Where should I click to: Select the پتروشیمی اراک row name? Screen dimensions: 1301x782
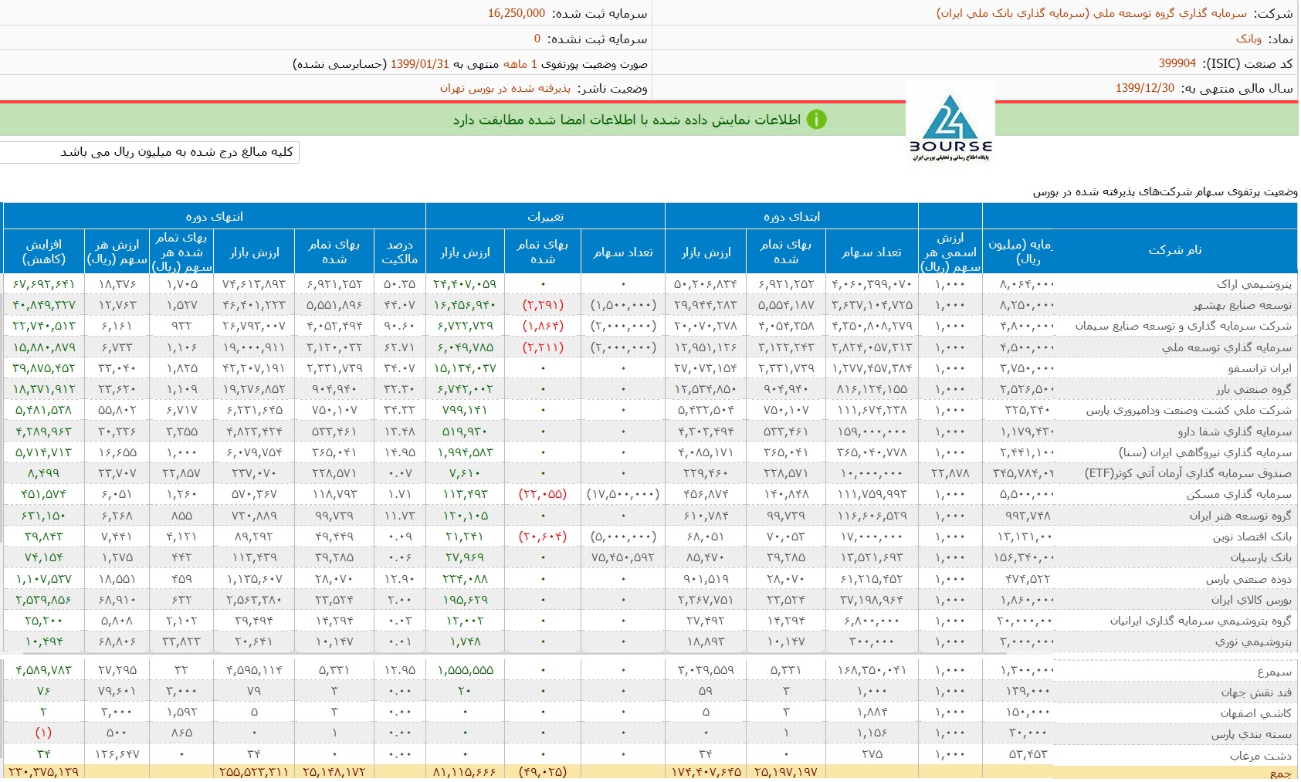[1253, 284]
